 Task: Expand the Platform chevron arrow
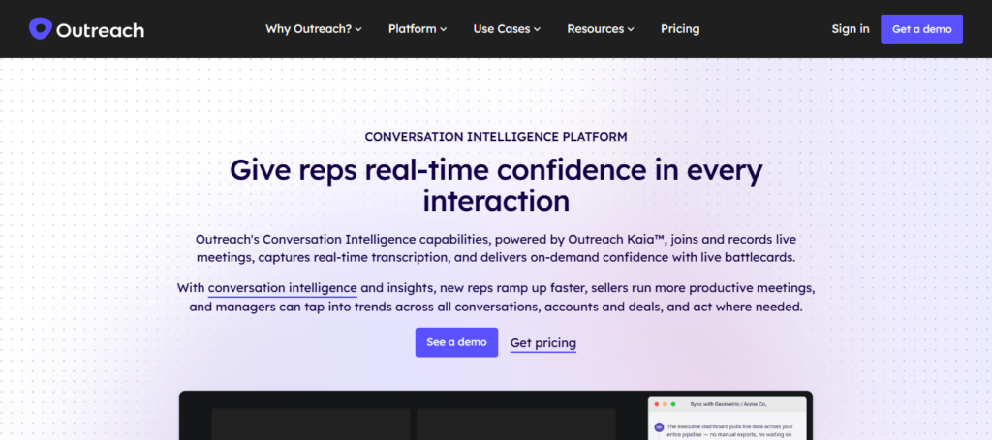click(444, 29)
